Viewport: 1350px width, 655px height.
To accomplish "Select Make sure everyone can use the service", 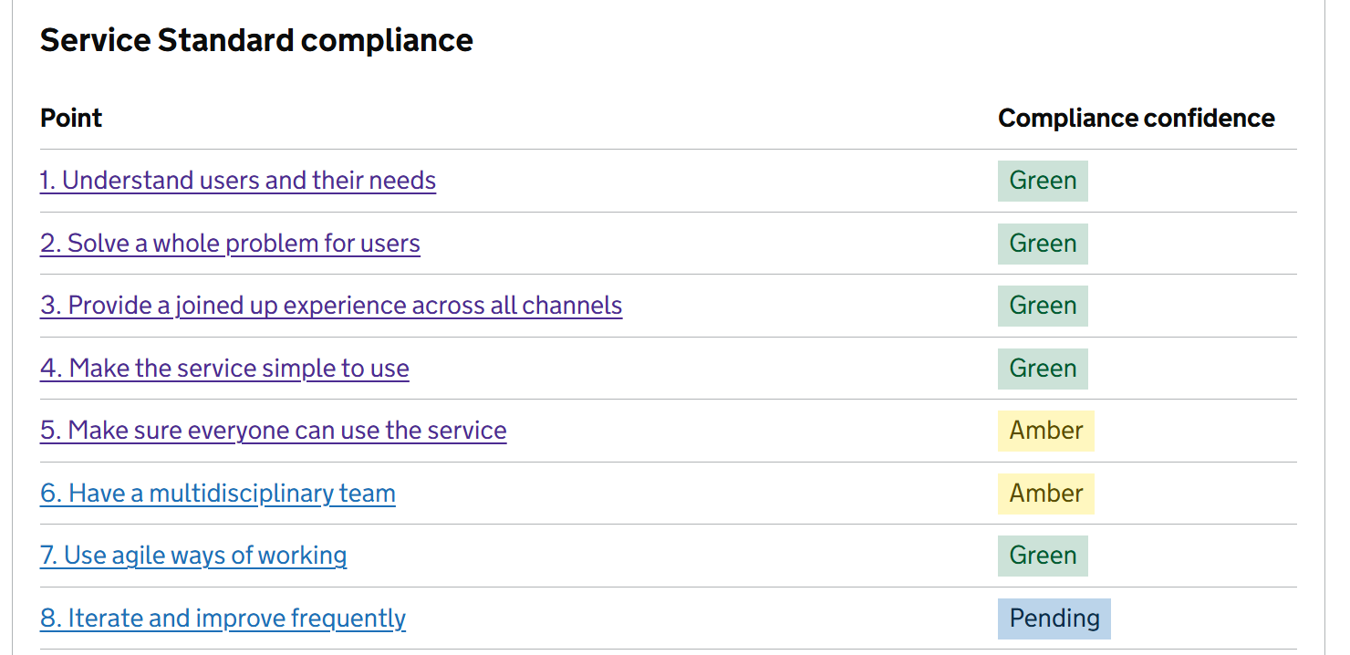I will (273, 431).
